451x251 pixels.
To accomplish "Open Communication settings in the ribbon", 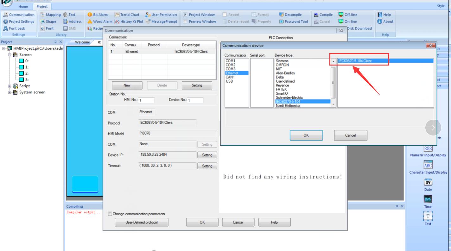I will tap(18, 15).
